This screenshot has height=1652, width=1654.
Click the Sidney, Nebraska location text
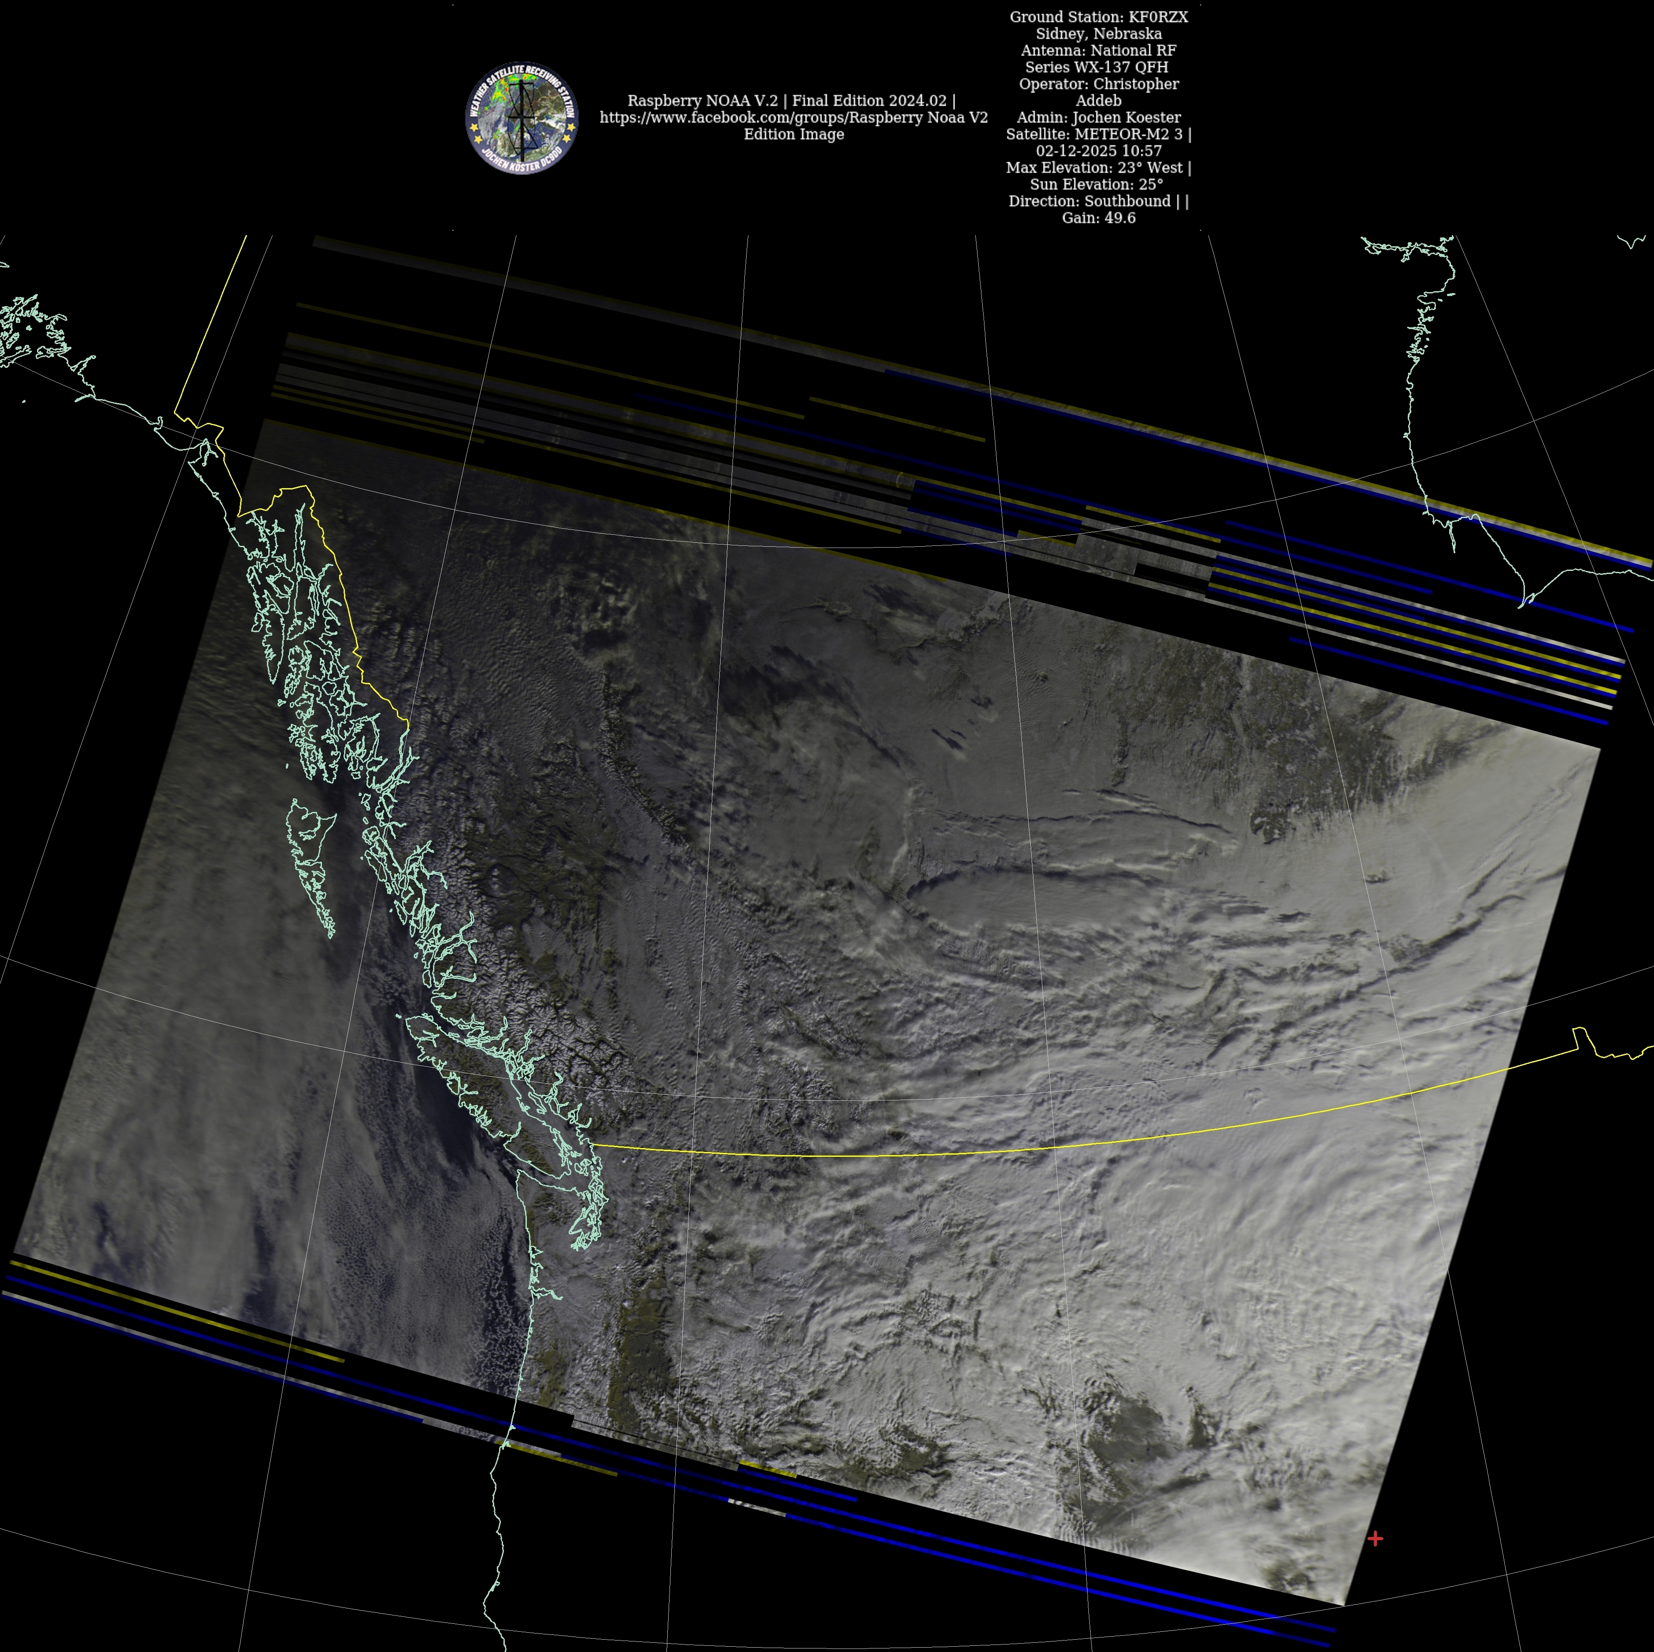tap(1099, 33)
